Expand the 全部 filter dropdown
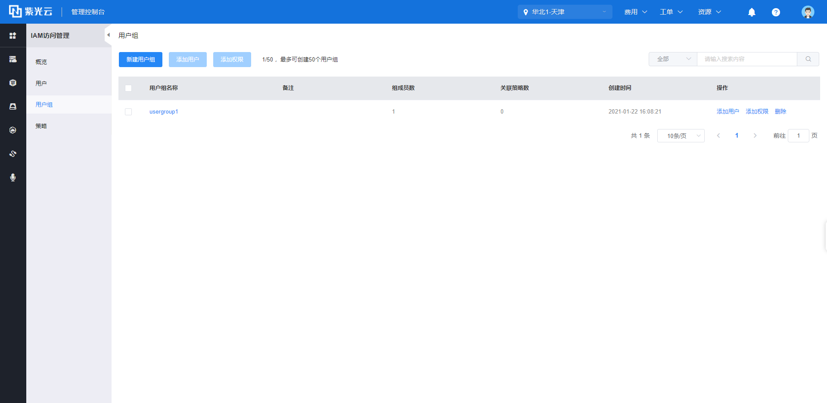The width and height of the screenshot is (827, 403). pos(673,59)
